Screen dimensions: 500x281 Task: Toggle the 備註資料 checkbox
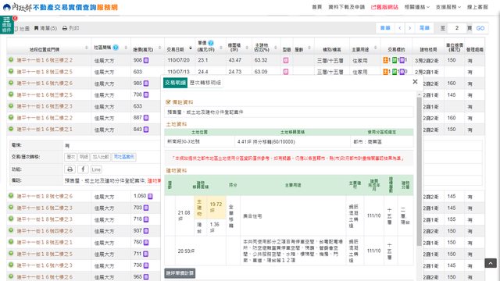pos(168,102)
